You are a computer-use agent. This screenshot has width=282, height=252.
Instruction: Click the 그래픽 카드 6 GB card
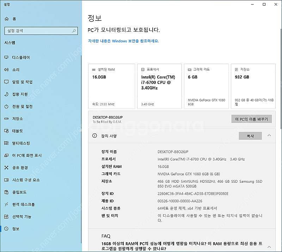[206, 86]
